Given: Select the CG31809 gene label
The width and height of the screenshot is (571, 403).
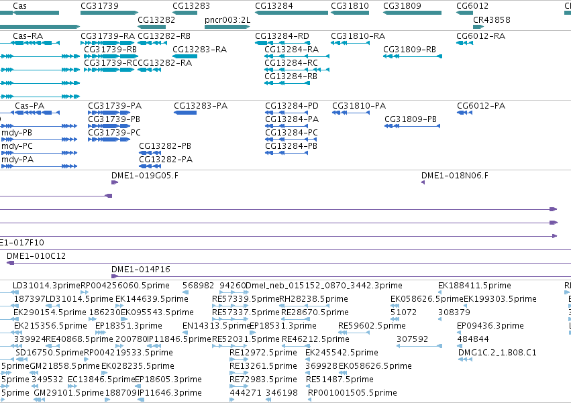Looking at the screenshot, I should click(402, 6).
